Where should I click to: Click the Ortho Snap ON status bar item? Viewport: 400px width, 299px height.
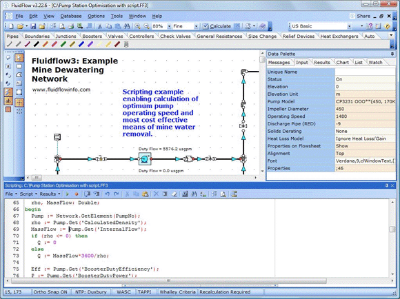coord(50,292)
